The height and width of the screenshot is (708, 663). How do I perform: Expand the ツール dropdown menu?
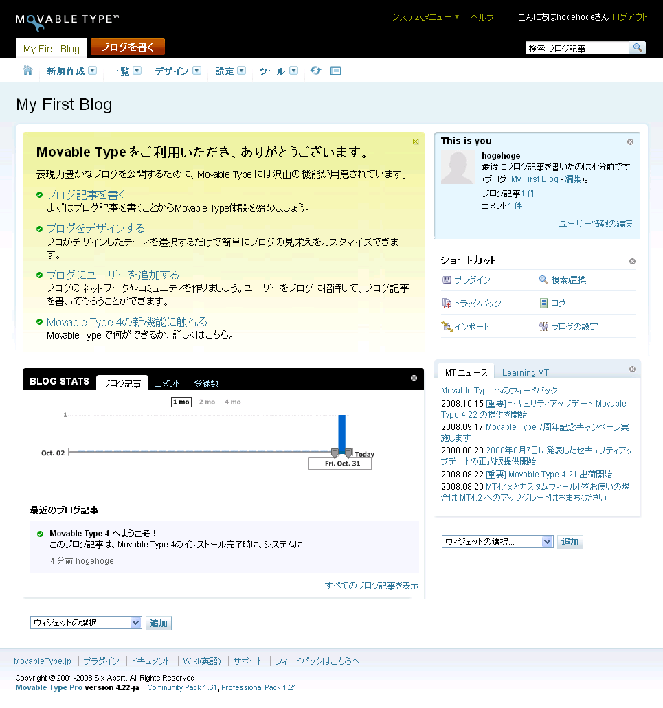click(x=293, y=71)
